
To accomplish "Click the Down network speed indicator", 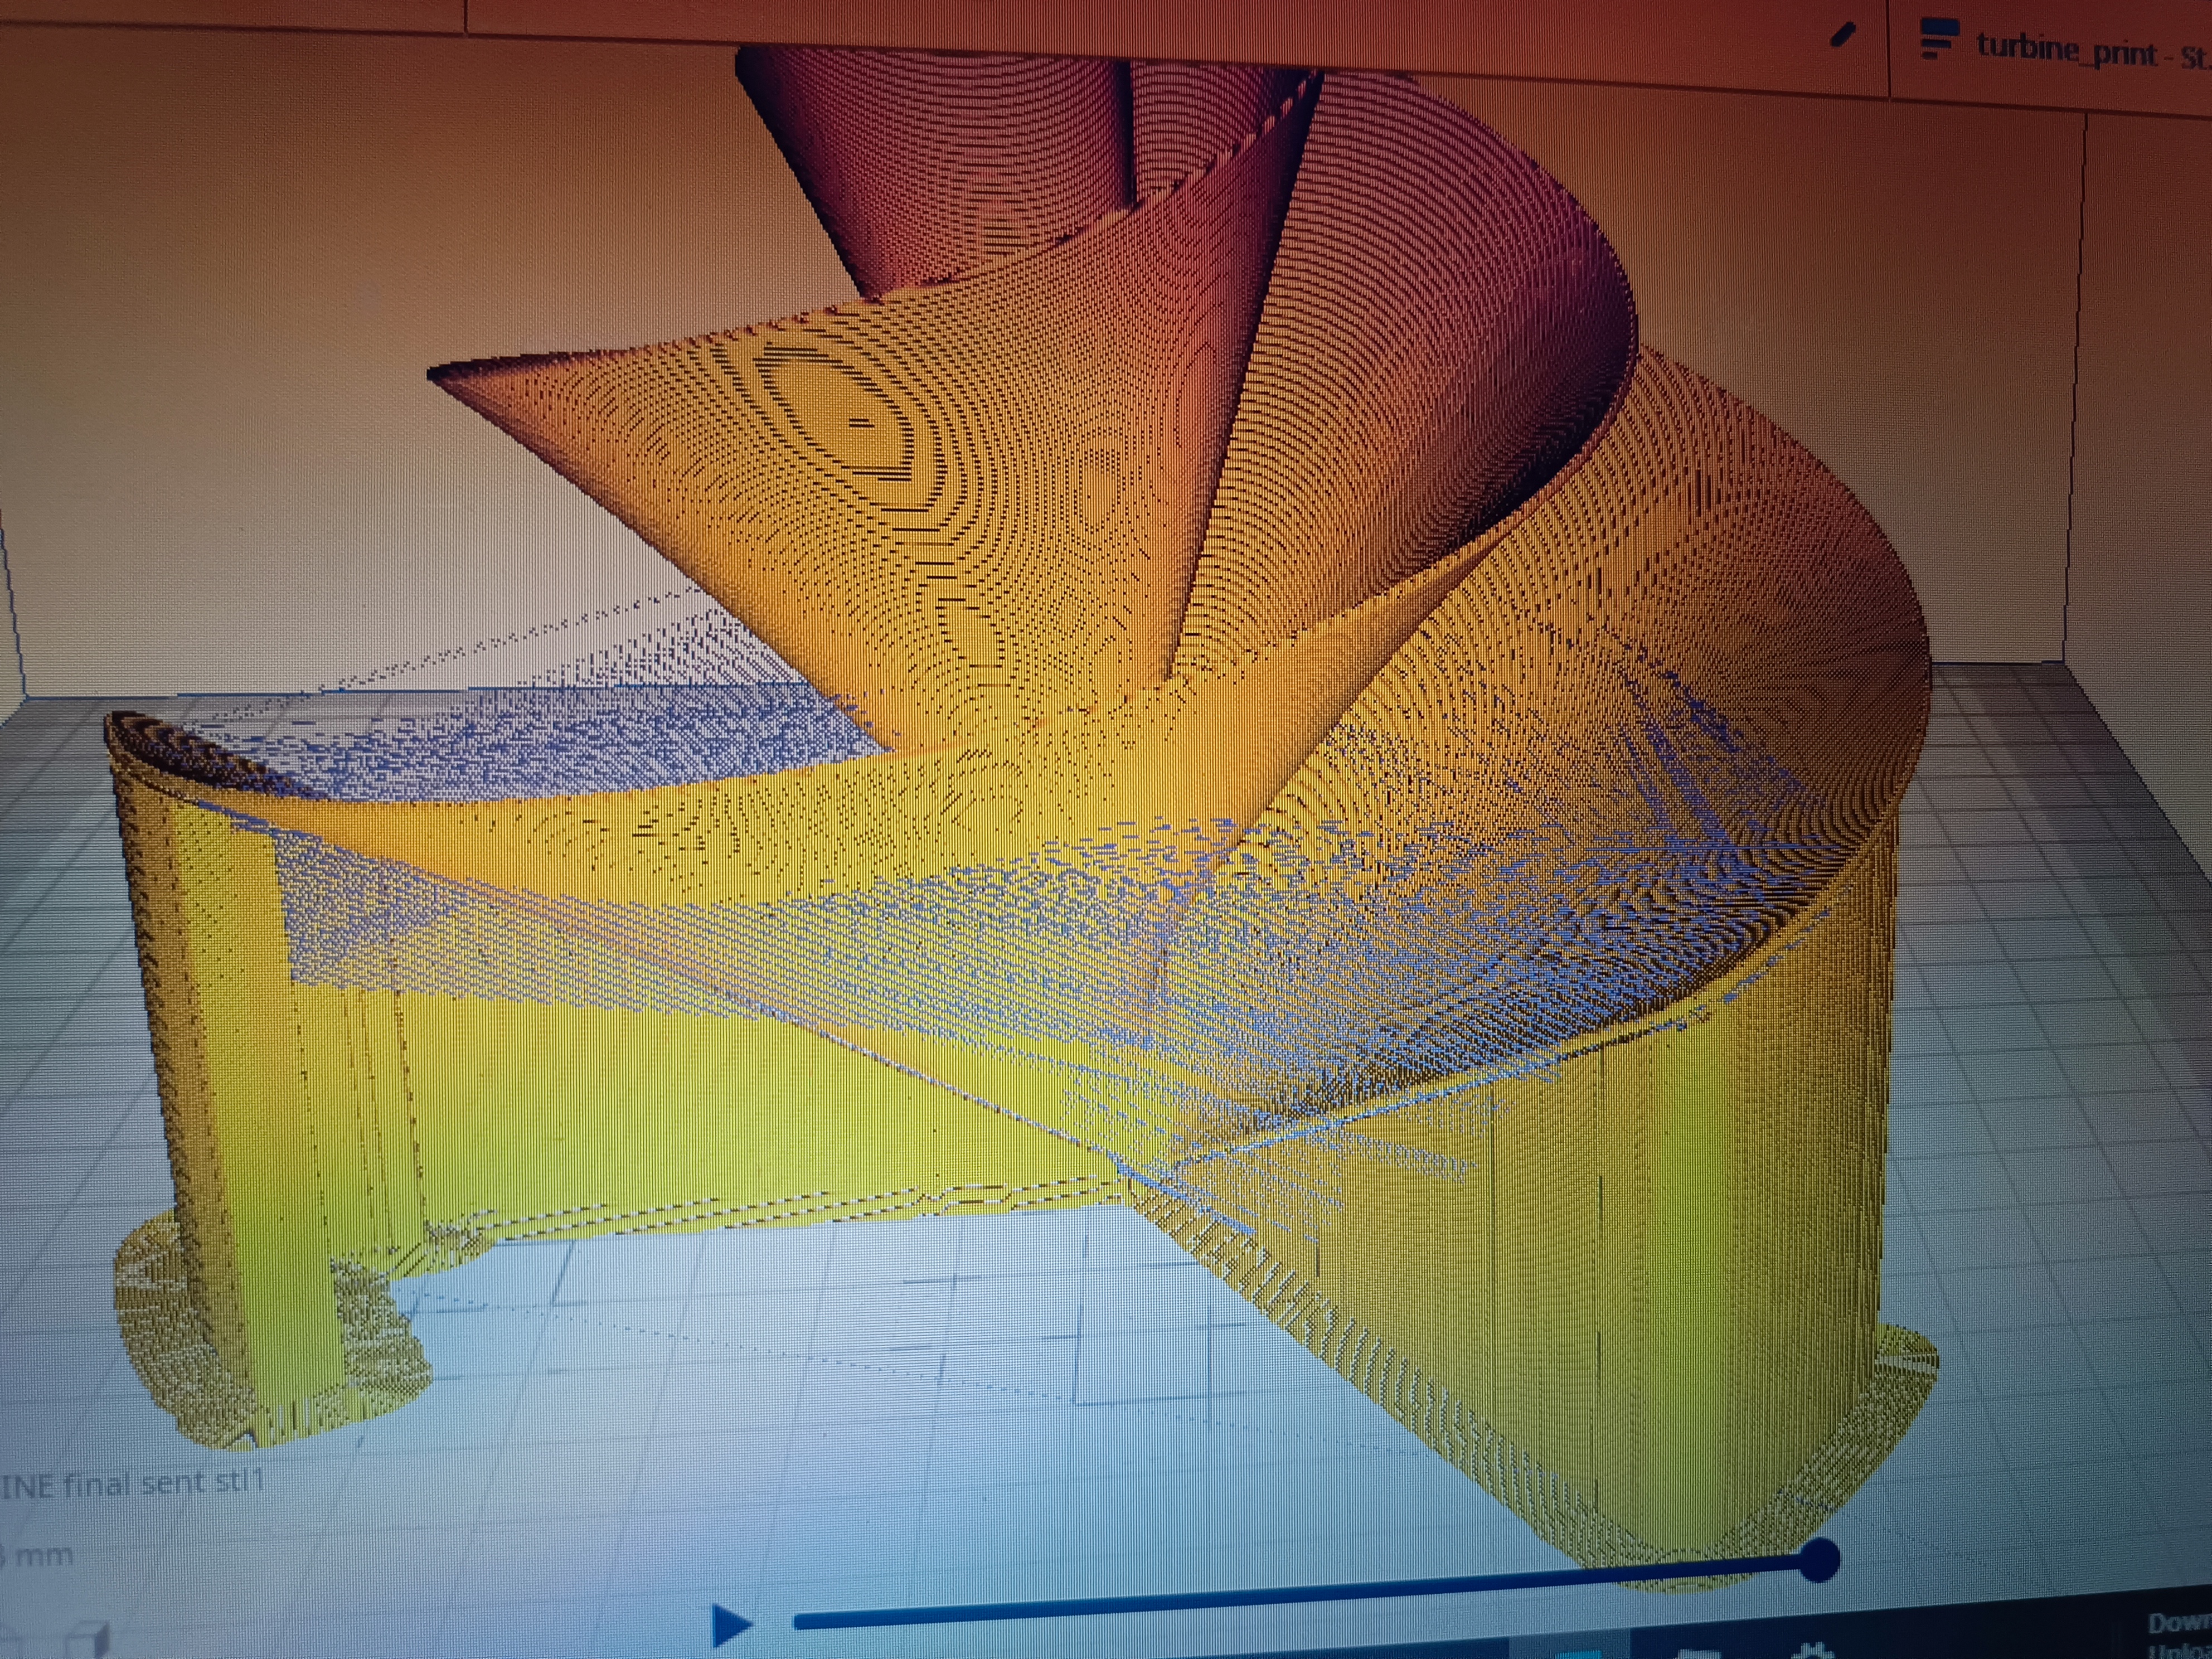I will 2180,1622.
